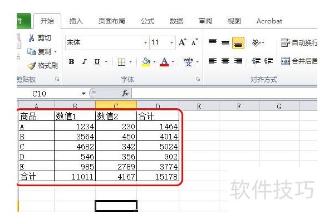Click the Copy icon
The width and height of the screenshot is (334, 223).
(x=31, y=51)
